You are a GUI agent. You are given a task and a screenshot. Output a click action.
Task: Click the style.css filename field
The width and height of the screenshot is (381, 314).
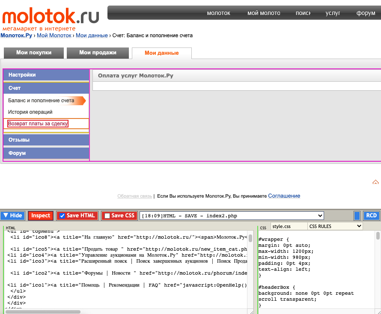pos(289,226)
